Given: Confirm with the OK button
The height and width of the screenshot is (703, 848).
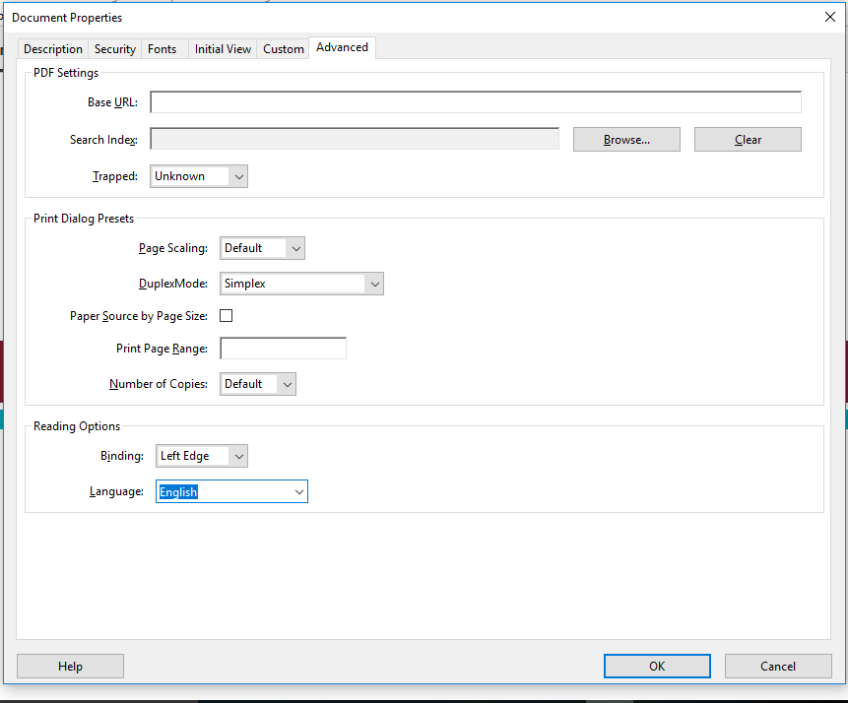Looking at the screenshot, I should (x=657, y=667).
